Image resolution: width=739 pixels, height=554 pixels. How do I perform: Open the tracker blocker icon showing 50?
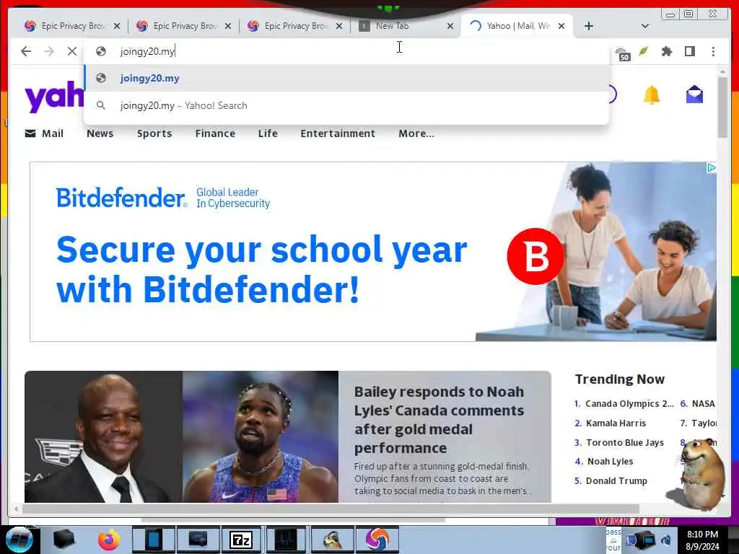pos(623,53)
